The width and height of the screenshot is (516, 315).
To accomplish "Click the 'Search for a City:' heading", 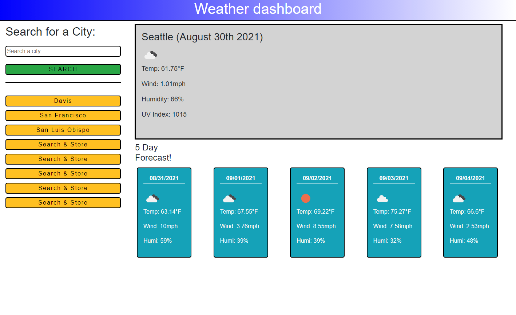I will coord(51,32).
